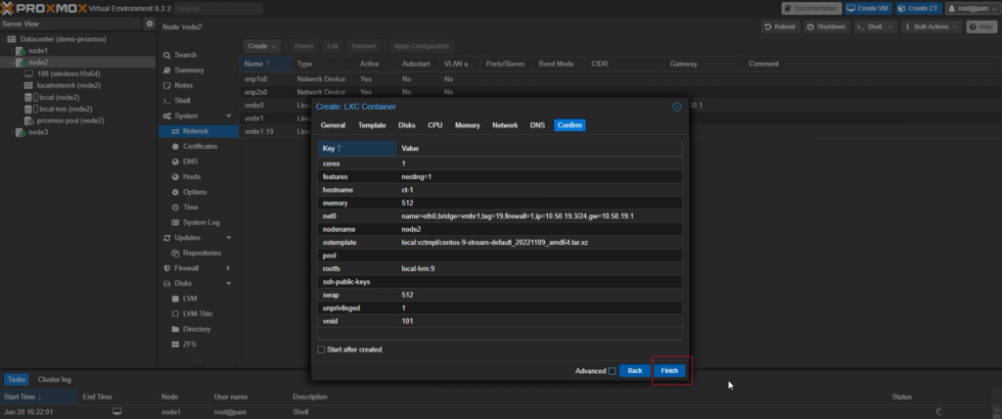Image resolution: width=1002 pixels, height=419 pixels.
Task: Click the Proxmox logo
Action: click(x=43, y=8)
